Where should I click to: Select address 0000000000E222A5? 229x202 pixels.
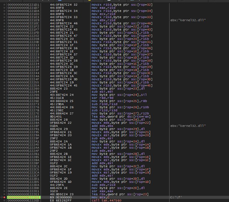pyautogui.click(x=23, y=145)
